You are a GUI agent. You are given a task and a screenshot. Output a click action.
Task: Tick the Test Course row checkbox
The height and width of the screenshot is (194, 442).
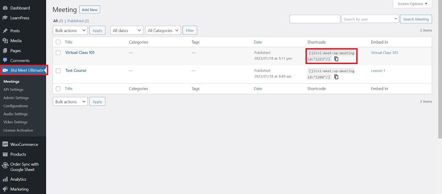(58, 71)
